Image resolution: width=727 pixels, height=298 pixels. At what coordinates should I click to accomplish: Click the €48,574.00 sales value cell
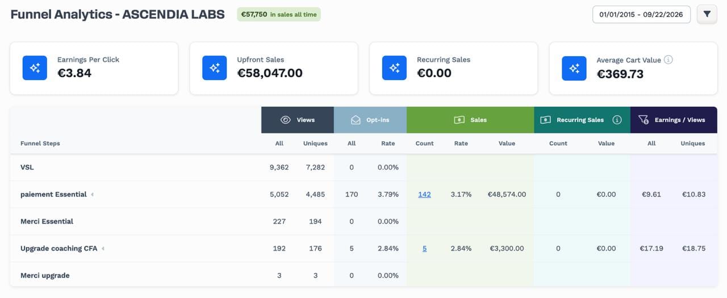507,194
